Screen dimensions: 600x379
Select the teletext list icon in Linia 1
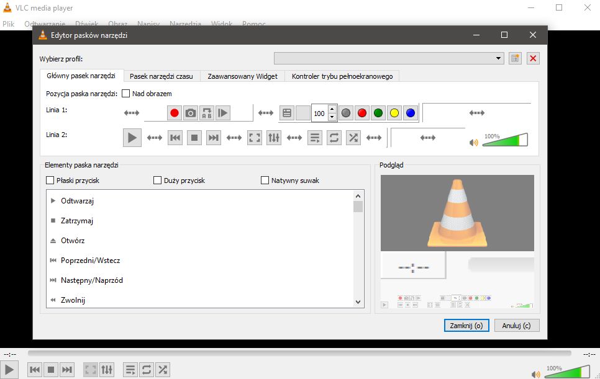point(287,113)
